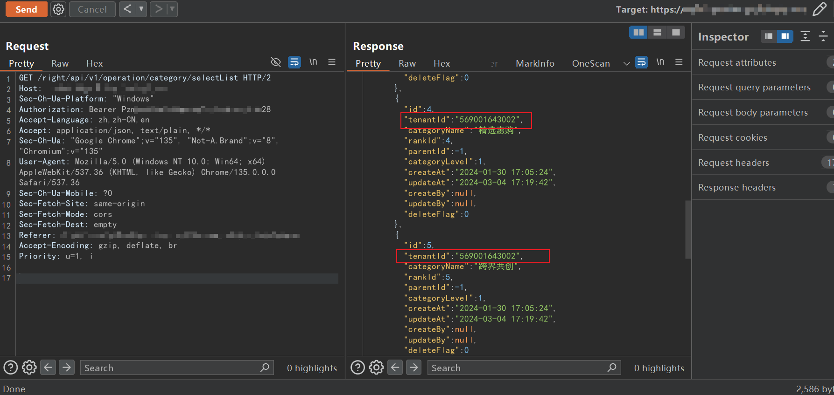Toggle show newline characters in Request
The height and width of the screenshot is (395, 834).
[x=313, y=62]
